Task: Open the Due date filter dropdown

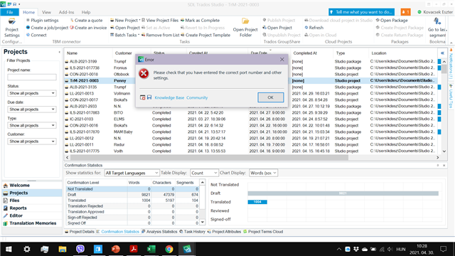Action: pos(32,110)
